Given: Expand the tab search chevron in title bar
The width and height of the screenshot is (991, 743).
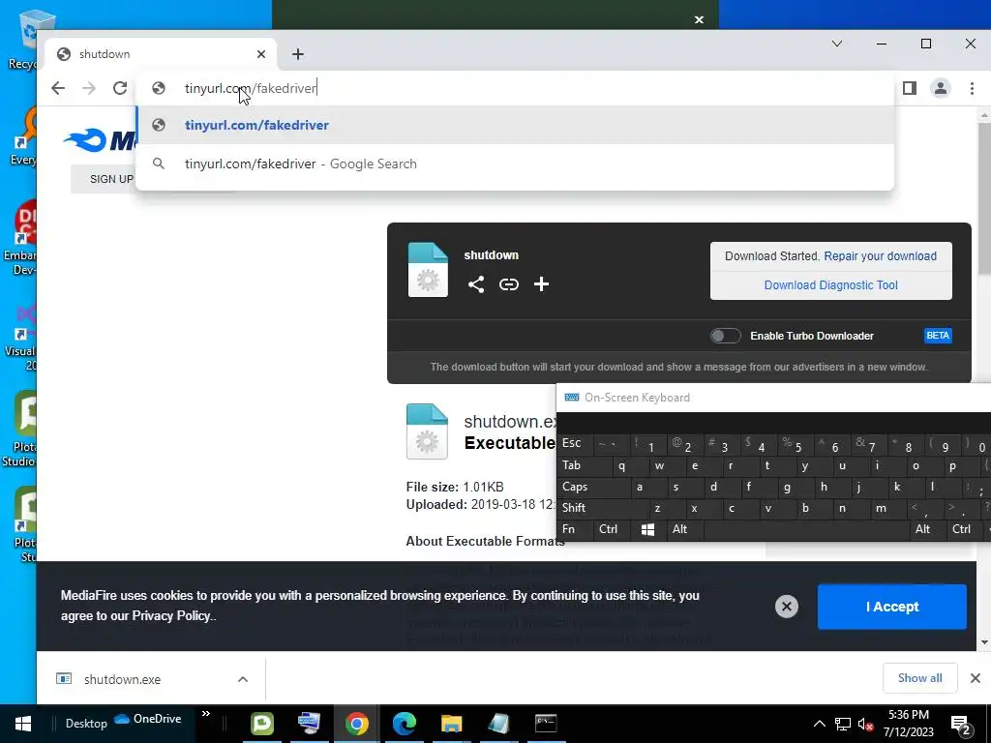Looking at the screenshot, I should pos(837,44).
